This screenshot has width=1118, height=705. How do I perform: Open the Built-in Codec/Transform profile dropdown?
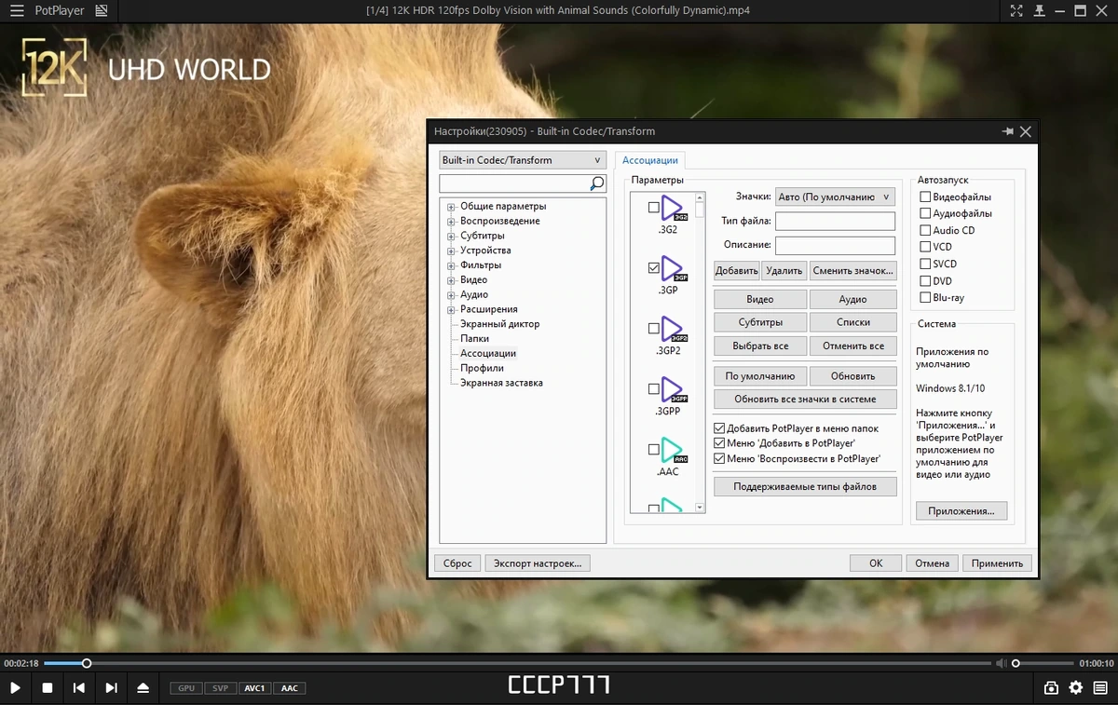point(523,160)
